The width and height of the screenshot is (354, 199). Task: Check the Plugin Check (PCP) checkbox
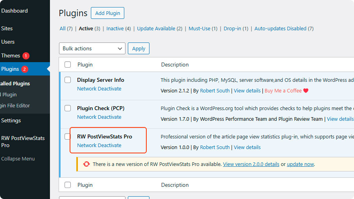tap(68, 108)
